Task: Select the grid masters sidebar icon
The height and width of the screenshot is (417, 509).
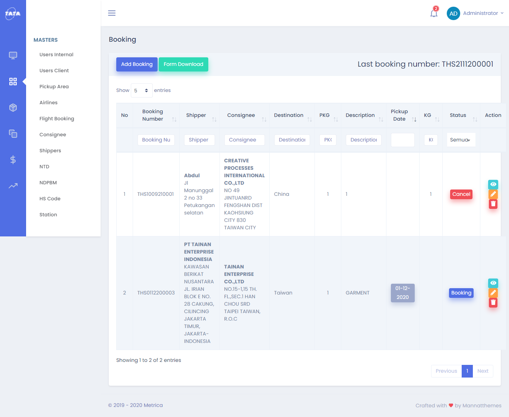Action: pyautogui.click(x=13, y=82)
